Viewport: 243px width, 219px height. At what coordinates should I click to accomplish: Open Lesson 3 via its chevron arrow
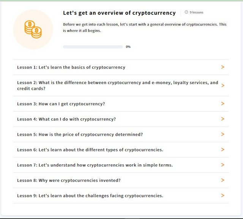[222, 103]
